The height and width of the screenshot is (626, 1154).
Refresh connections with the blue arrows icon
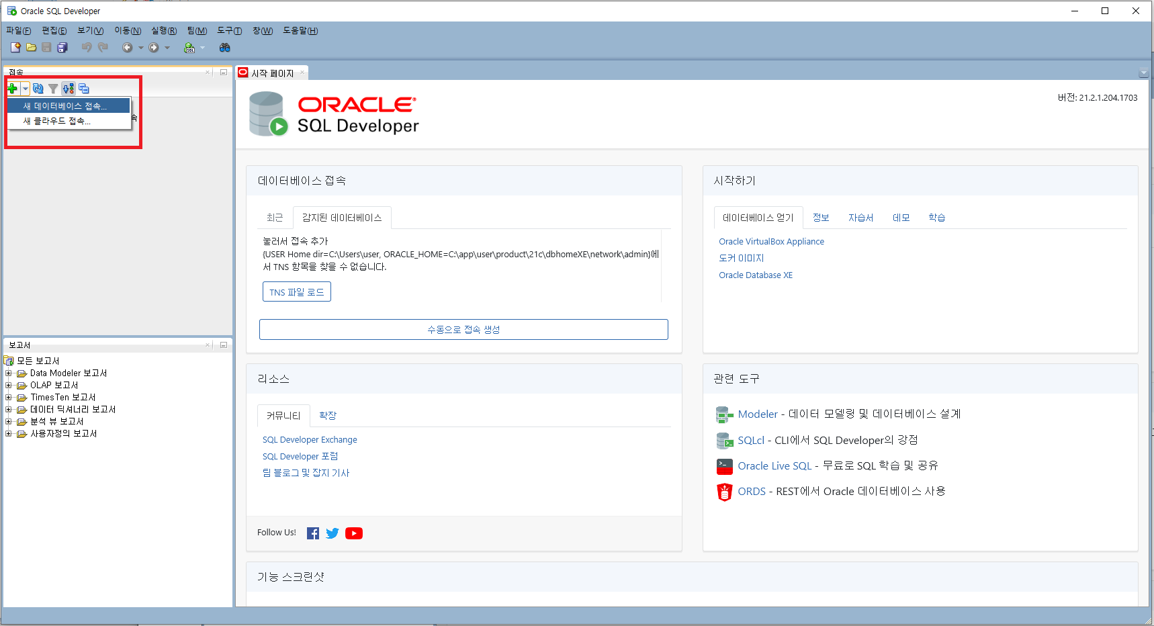[38, 89]
